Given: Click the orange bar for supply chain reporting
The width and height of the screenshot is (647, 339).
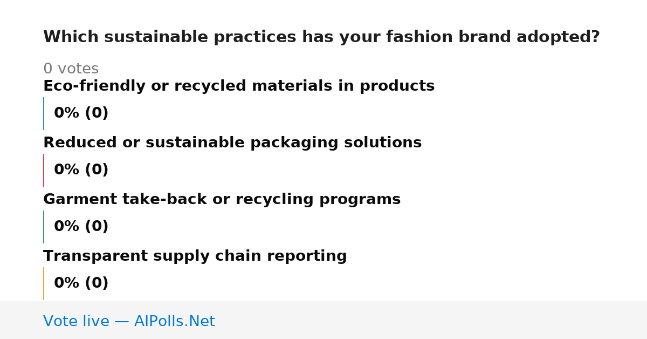Looking at the screenshot, I should (x=43, y=283).
